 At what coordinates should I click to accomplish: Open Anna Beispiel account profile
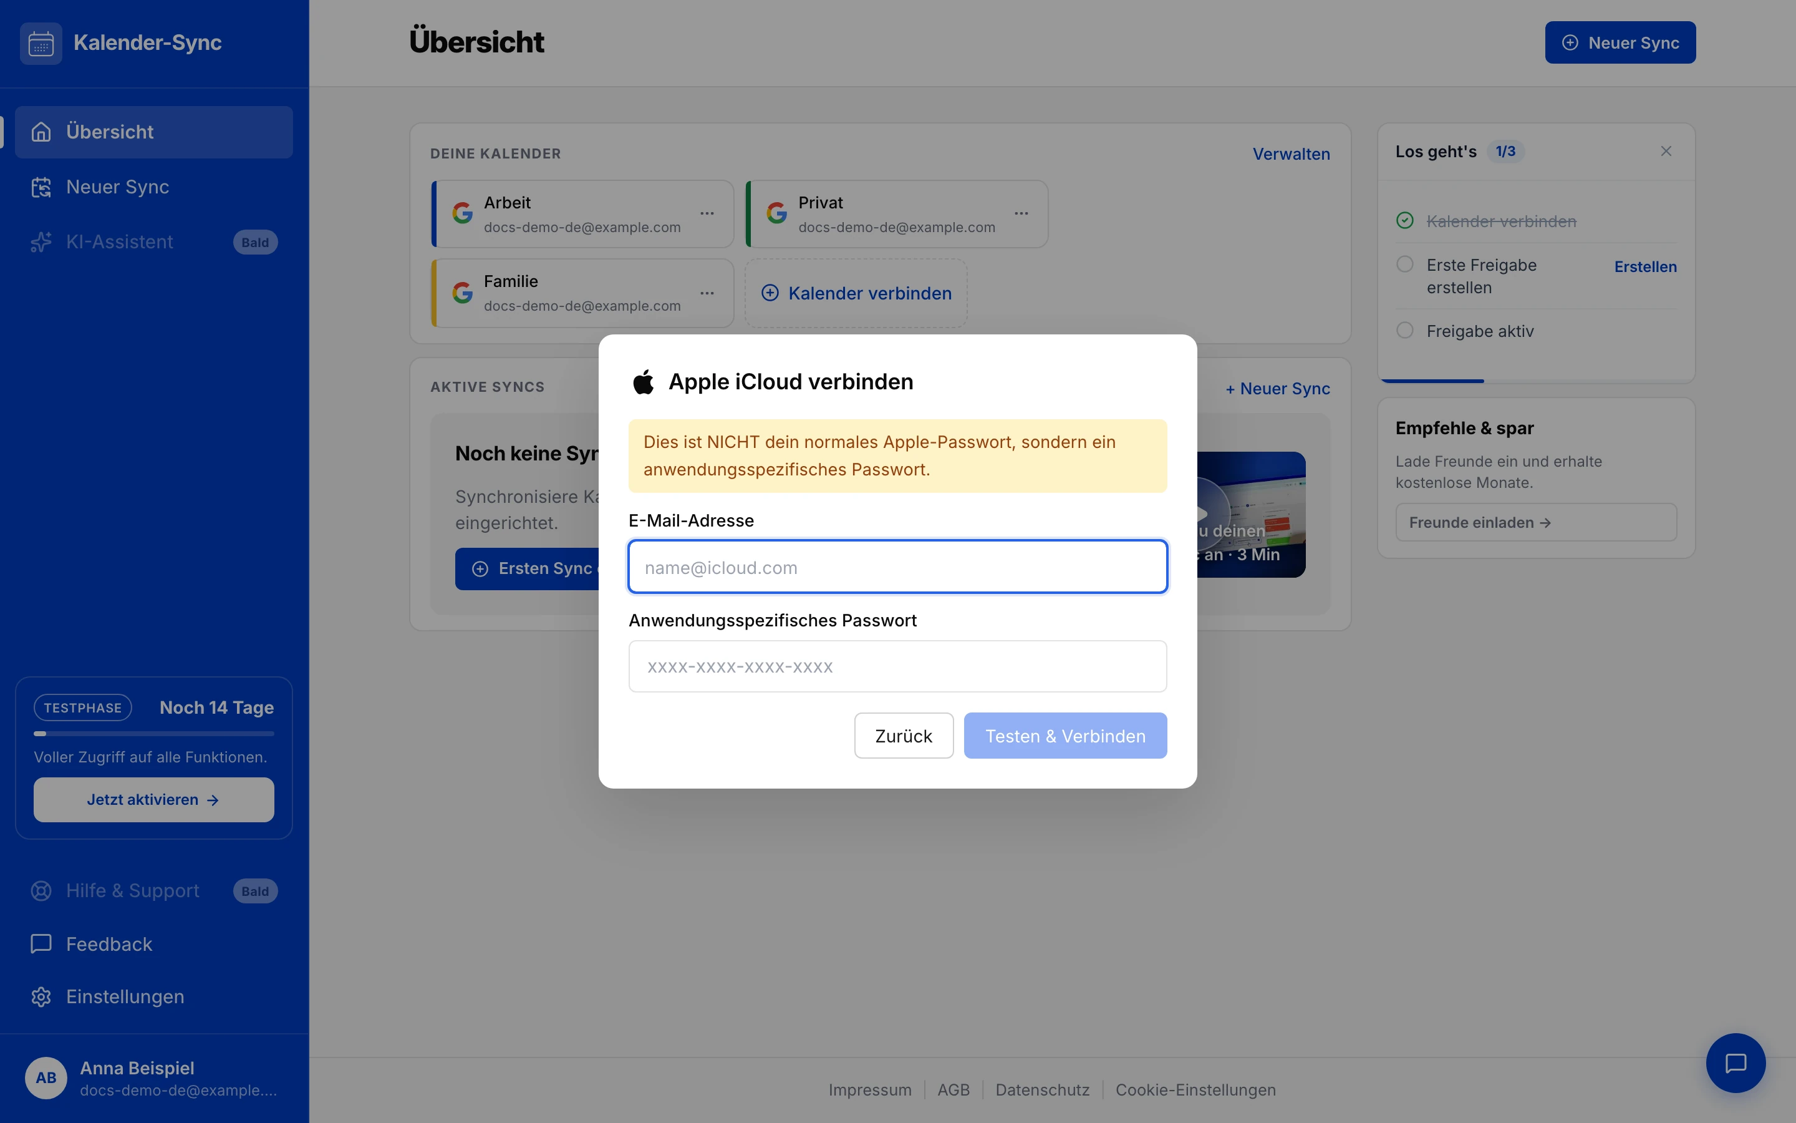click(153, 1079)
